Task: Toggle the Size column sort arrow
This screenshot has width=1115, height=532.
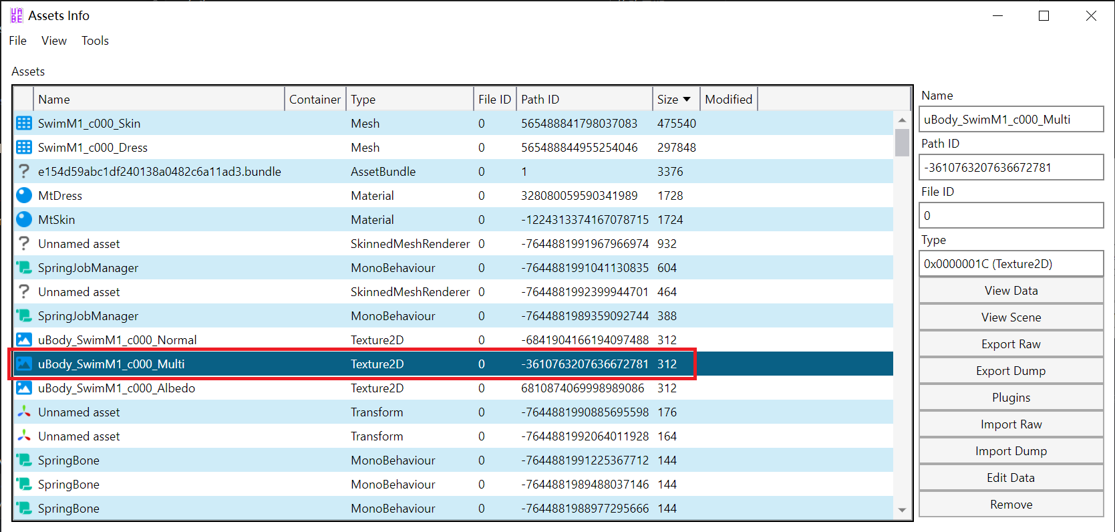Action: click(686, 99)
